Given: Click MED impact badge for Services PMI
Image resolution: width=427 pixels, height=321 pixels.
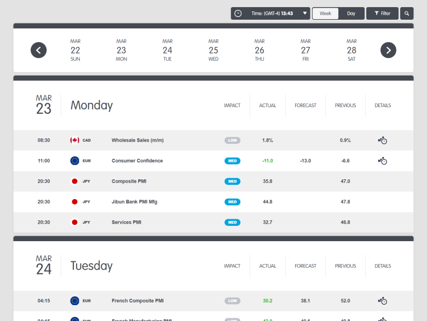Looking at the screenshot, I should click(232, 222).
